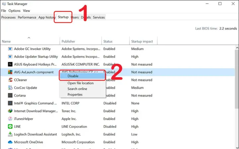
Task: Click the Disabled status in LINE row
Action: click(x=110, y=126)
